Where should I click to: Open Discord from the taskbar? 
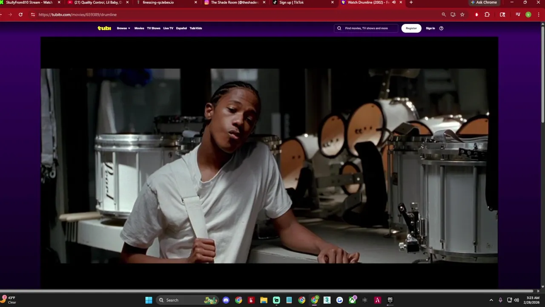click(226, 300)
